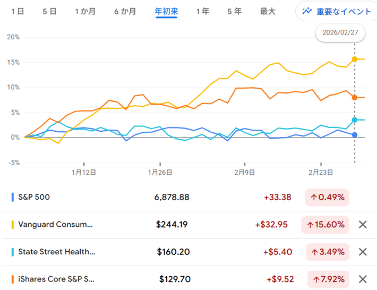Click the 重要なイベント sparkline icon
377x290 pixels.
307,11
